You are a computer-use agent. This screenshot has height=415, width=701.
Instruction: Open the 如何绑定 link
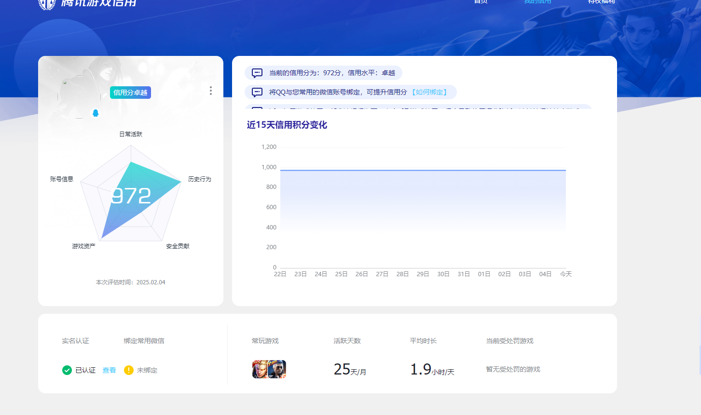[429, 92]
